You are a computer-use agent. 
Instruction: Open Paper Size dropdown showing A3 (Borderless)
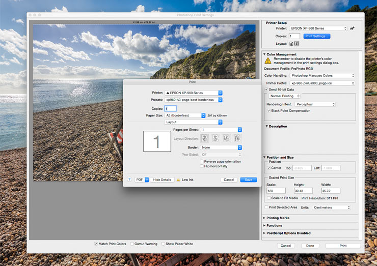click(x=185, y=115)
